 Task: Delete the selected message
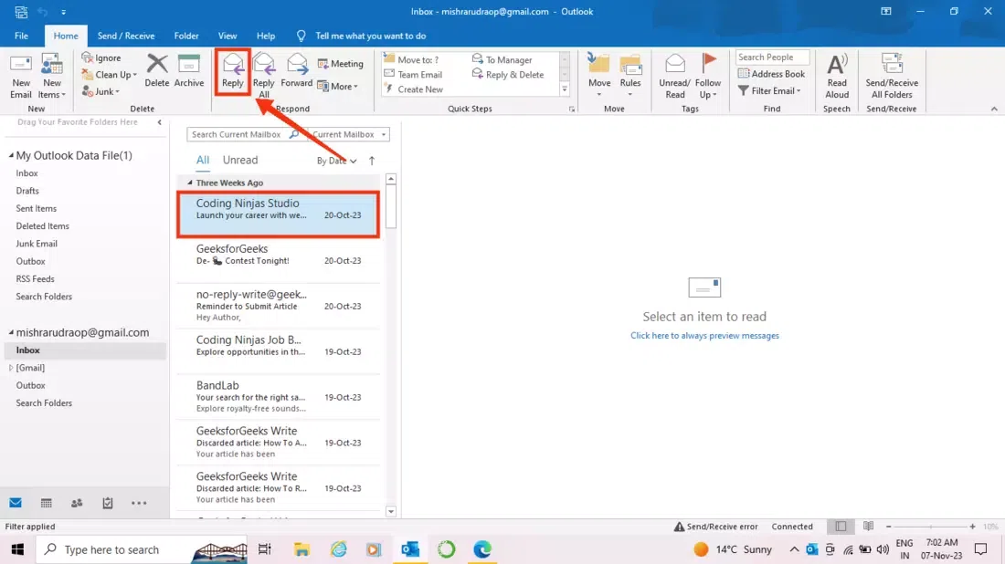tap(156, 70)
